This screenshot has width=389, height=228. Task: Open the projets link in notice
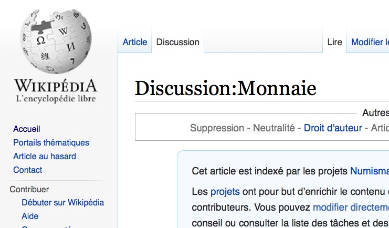225,192
